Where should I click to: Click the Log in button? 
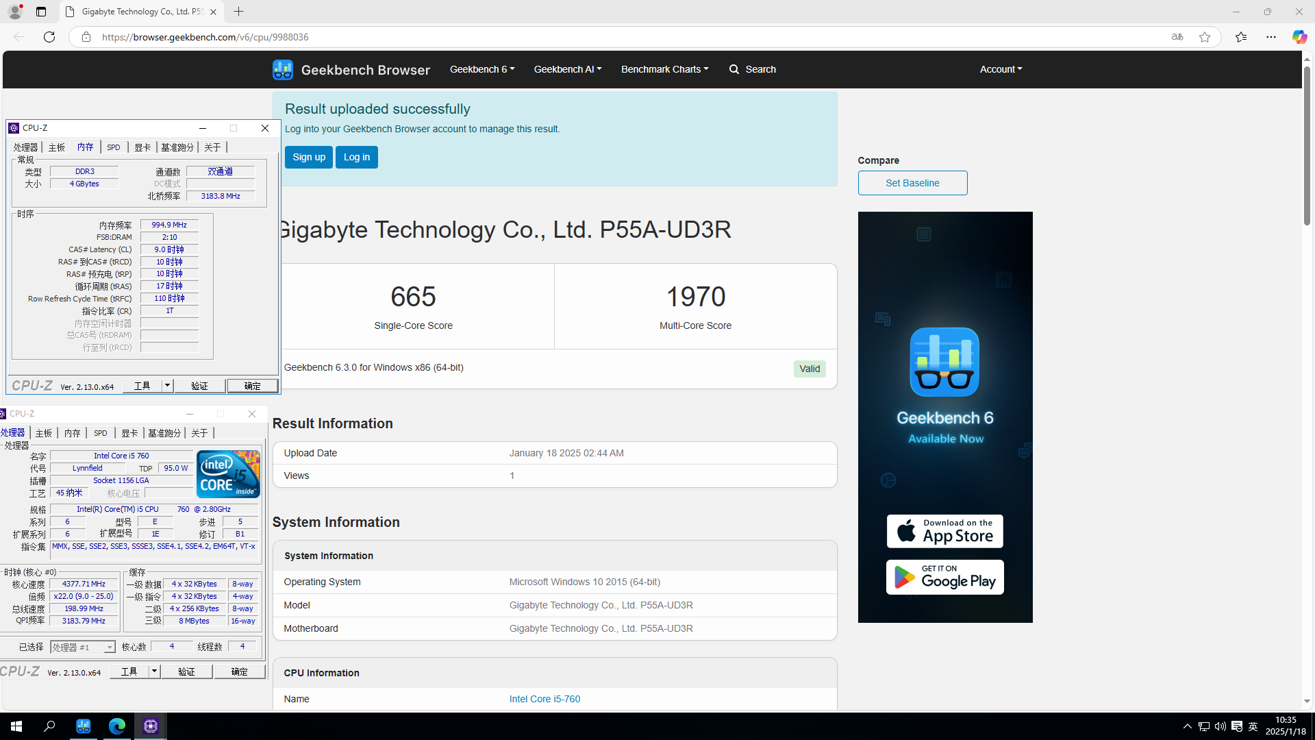(x=357, y=157)
